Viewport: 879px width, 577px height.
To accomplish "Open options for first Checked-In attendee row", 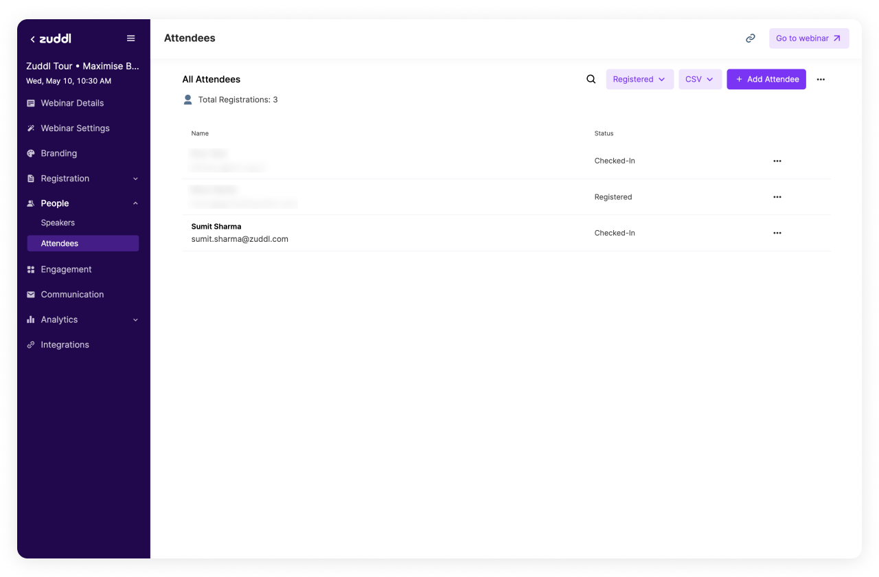I will 777,161.
